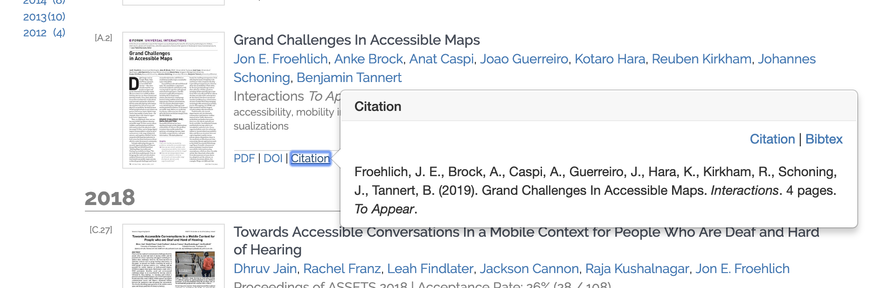The width and height of the screenshot is (875, 288).
Task: Switch to the Bibtex view in citation popup
Action: [x=824, y=139]
